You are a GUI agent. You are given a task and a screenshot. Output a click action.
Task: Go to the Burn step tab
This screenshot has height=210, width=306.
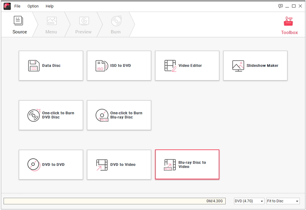point(116,25)
